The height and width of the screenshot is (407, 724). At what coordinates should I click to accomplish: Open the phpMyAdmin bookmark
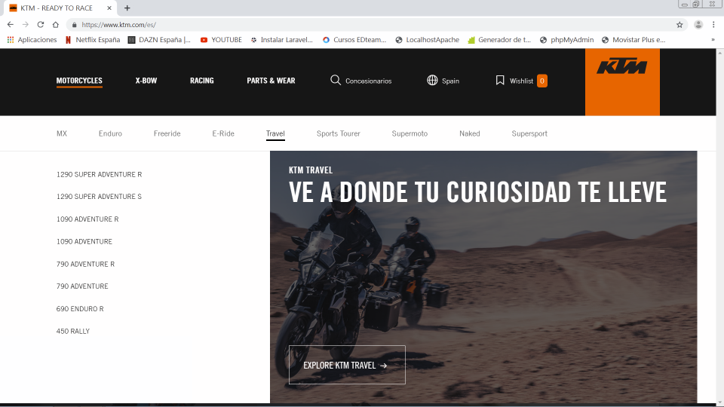566,40
